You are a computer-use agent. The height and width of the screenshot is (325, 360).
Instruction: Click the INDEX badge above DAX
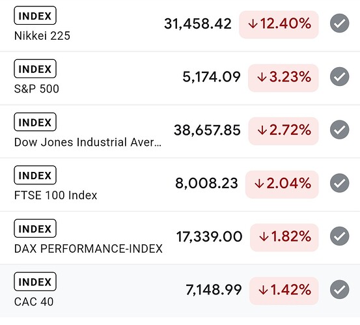click(x=35, y=229)
